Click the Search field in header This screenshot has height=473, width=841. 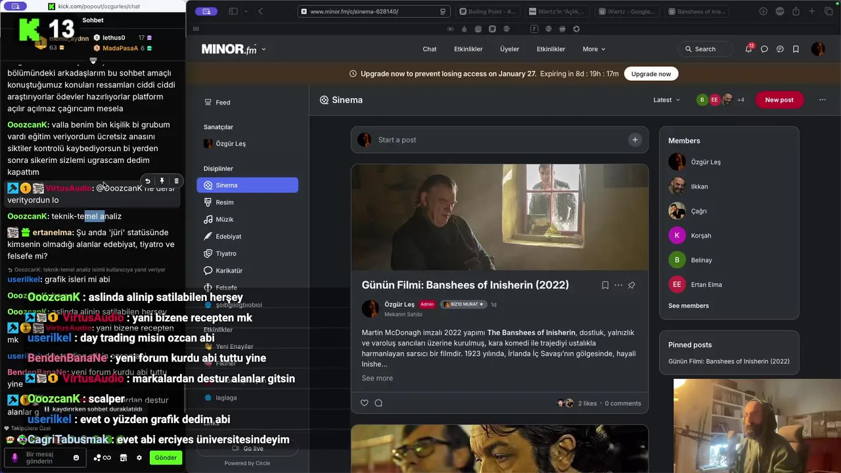[704, 49]
